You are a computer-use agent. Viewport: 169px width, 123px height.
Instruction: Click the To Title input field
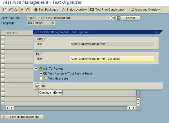[x=112, y=59]
